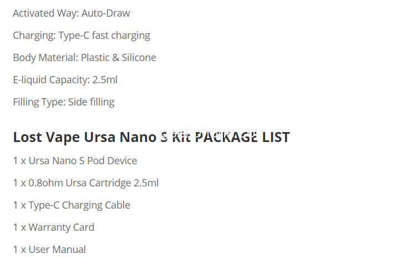Image resolution: width=416 pixels, height=258 pixels.
Task: Click the 'Body Material' label text
Action: 45,58
